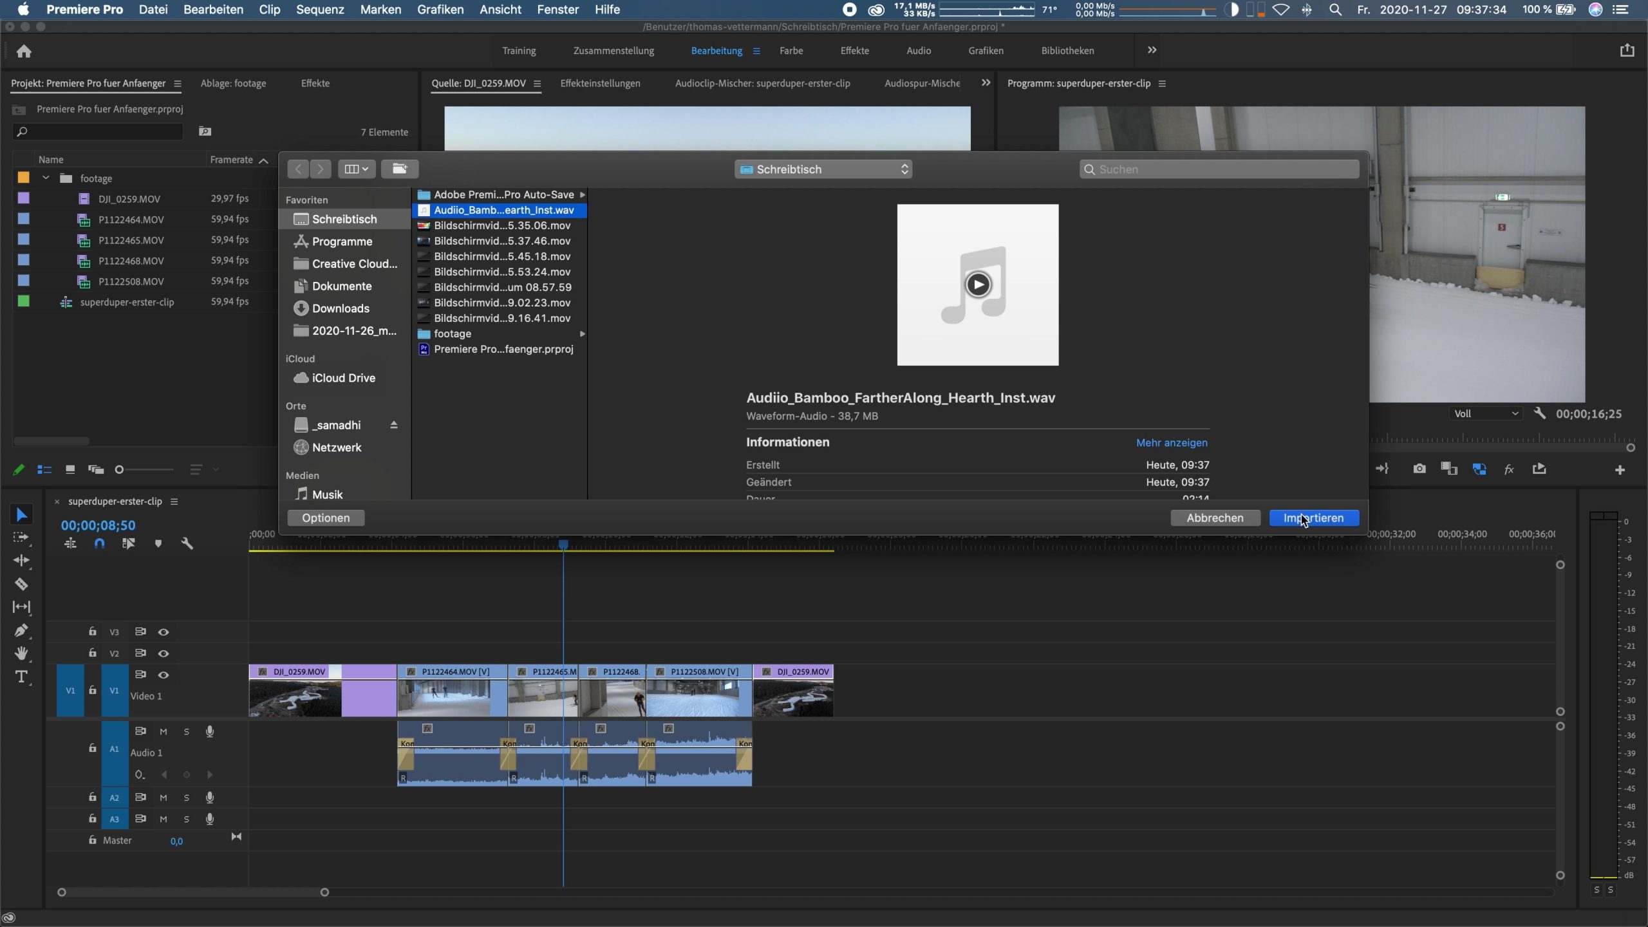The image size is (1648, 927).
Task: Click the Importieren button
Action: click(x=1313, y=518)
